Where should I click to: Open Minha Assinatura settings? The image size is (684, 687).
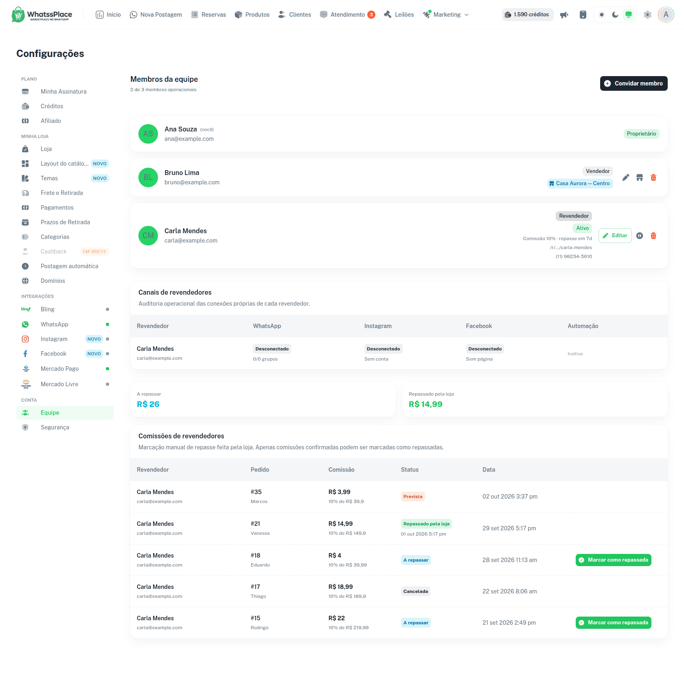coord(65,92)
